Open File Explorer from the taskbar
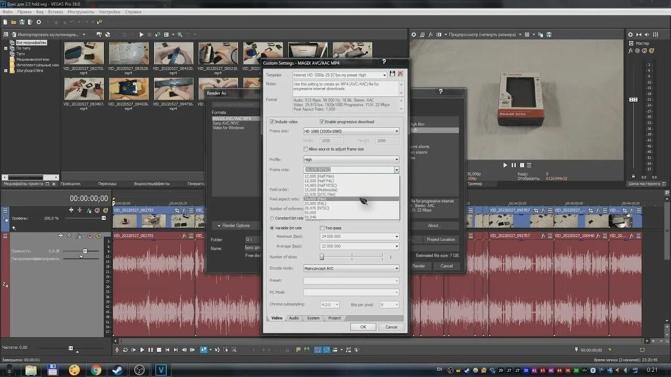 coord(31,370)
